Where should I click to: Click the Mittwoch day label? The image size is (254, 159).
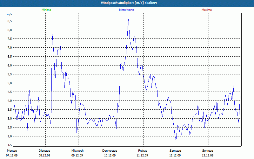pos(77,151)
